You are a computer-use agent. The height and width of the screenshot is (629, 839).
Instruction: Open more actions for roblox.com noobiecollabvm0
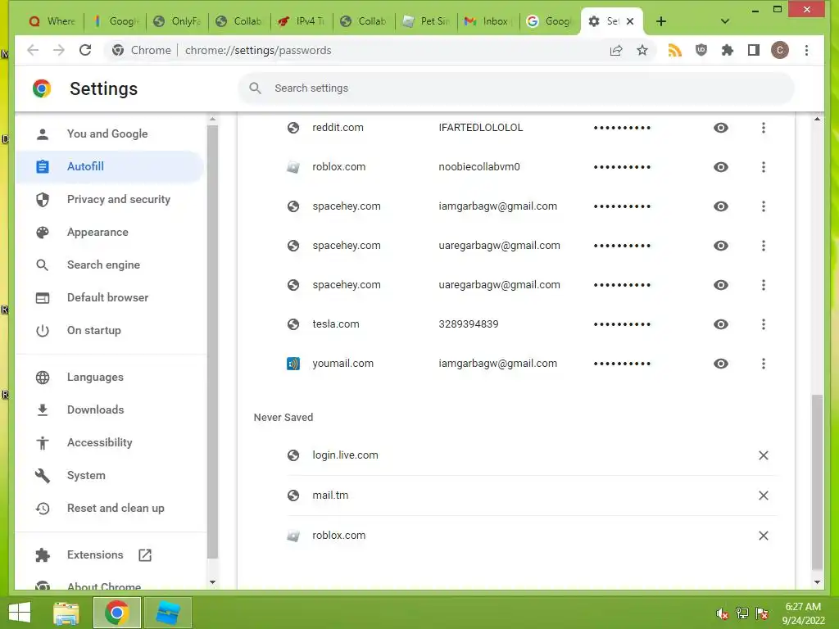pos(764,167)
